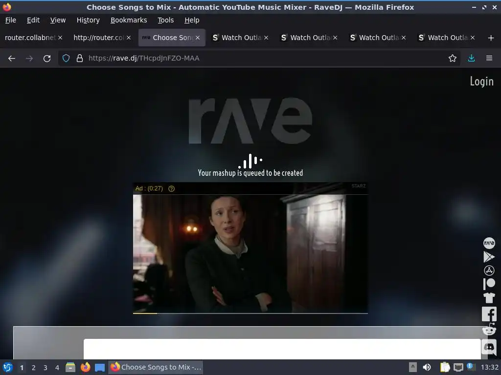Open the Apple App Store icon
Image resolution: width=501 pixels, height=375 pixels.
(x=489, y=271)
